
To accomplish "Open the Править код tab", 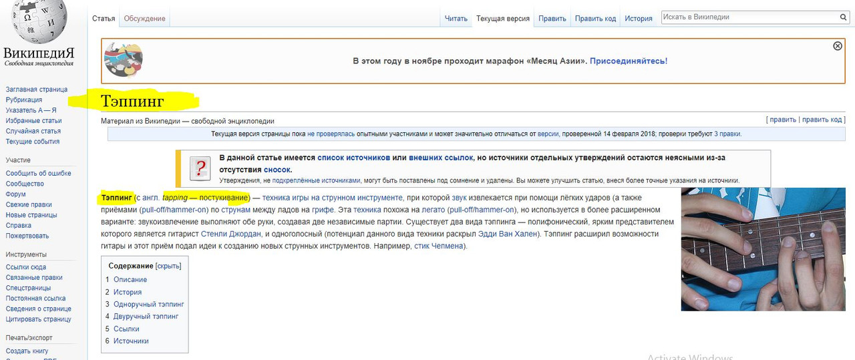I will coord(595,19).
